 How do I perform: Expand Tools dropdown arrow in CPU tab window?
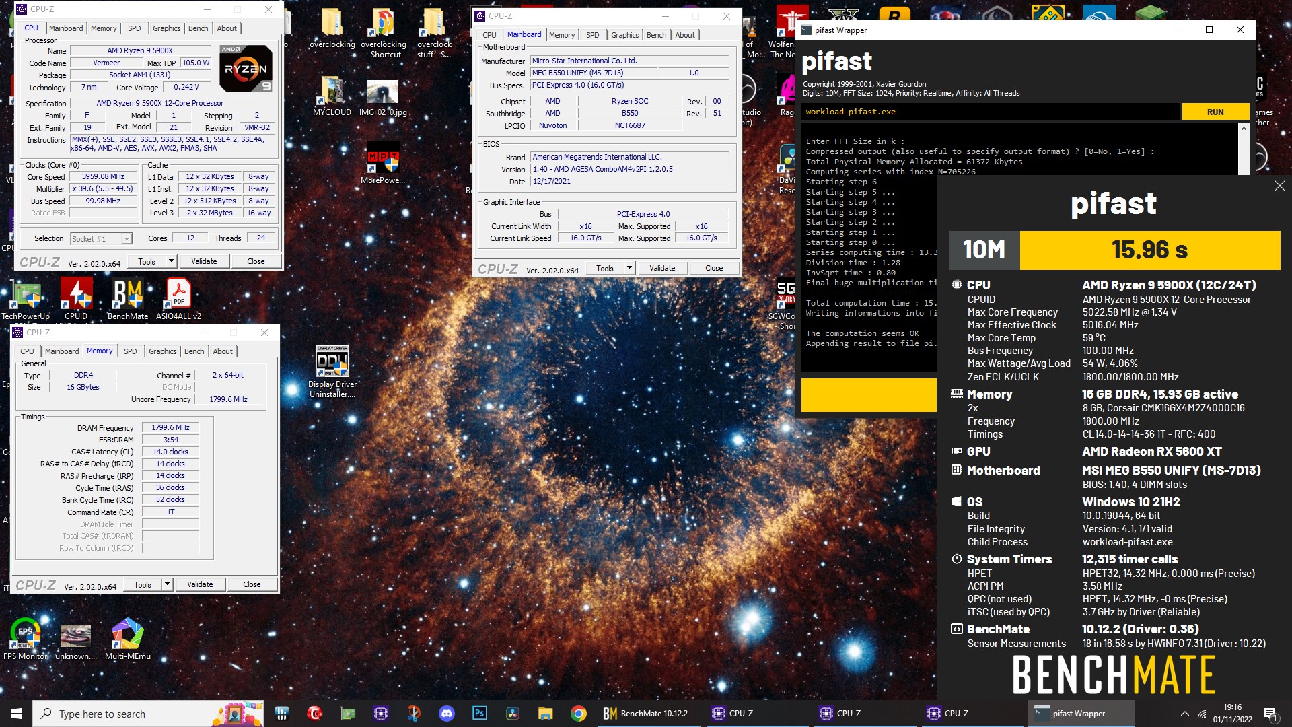pos(171,261)
